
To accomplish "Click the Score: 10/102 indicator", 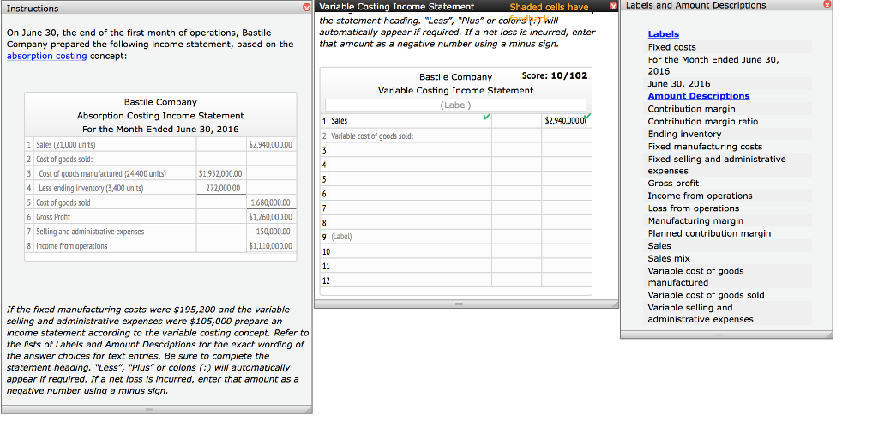I will (555, 75).
